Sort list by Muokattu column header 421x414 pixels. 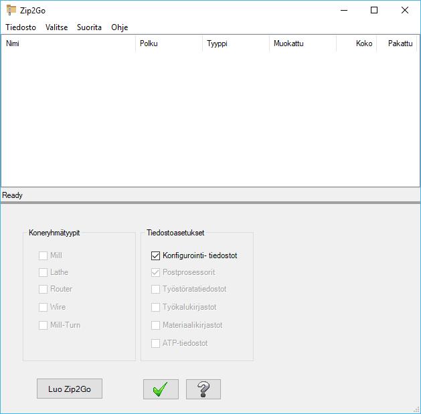click(303, 43)
